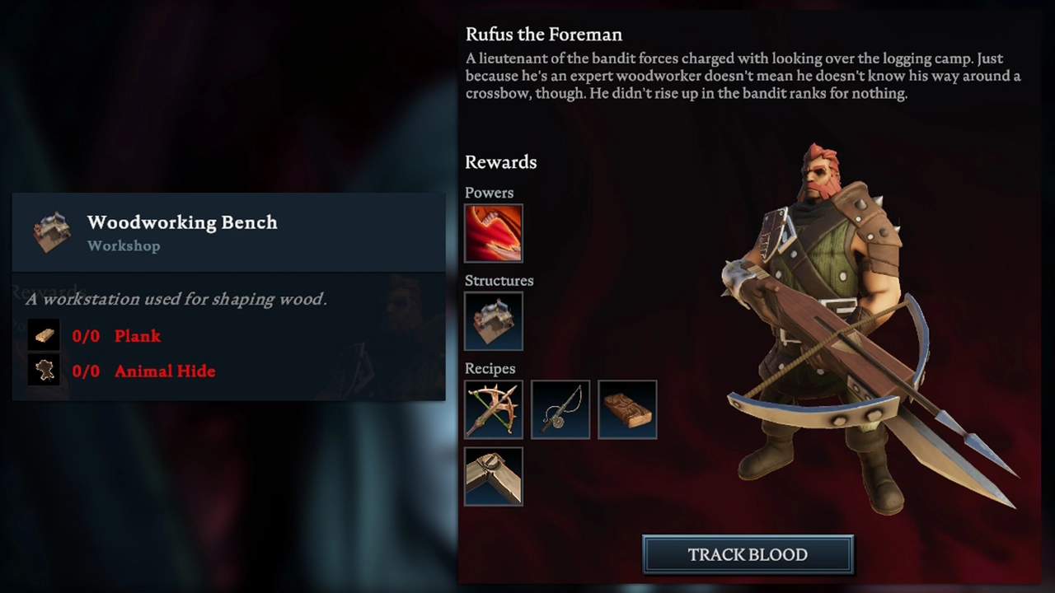This screenshot has height=593, width=1055.
Task: Click the red Plank requirement label
Action: click(138, 336)
